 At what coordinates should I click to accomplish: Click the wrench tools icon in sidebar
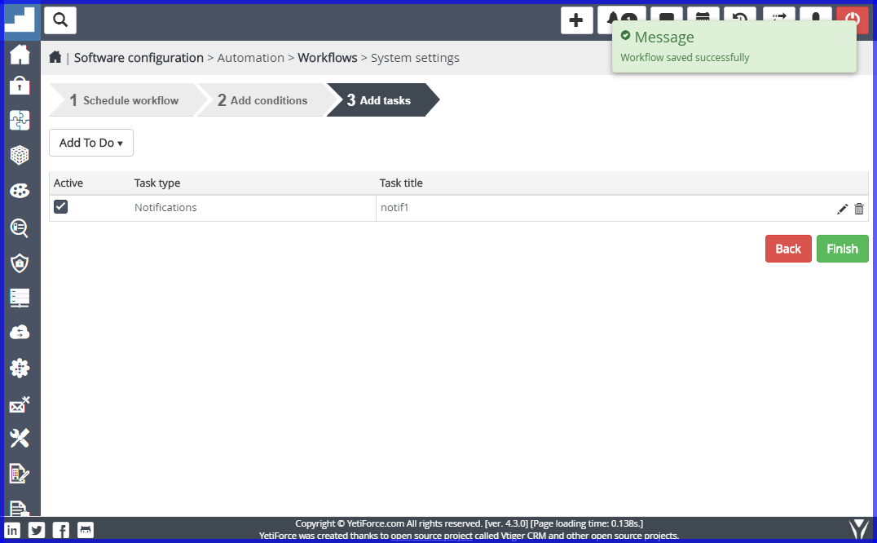coord(20,438)
